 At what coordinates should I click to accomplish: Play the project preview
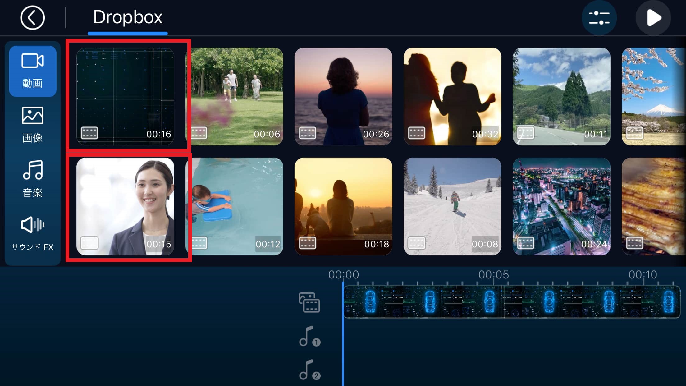pyautogui.click(x=653, y=18)
